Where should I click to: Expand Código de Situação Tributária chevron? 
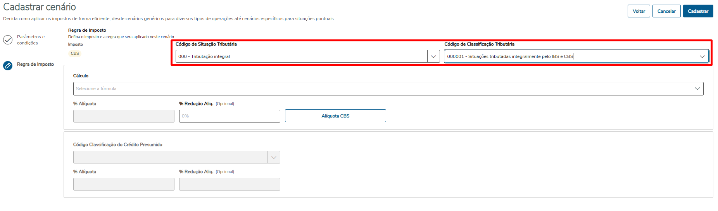(x=433, y=56)
